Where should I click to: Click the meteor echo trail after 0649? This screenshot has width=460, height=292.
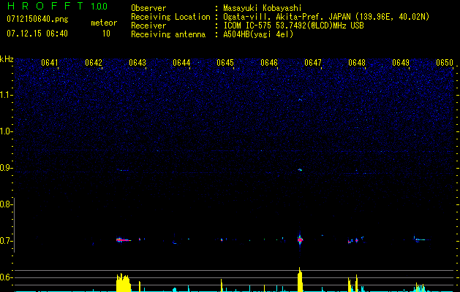click(x=421, y=239)
